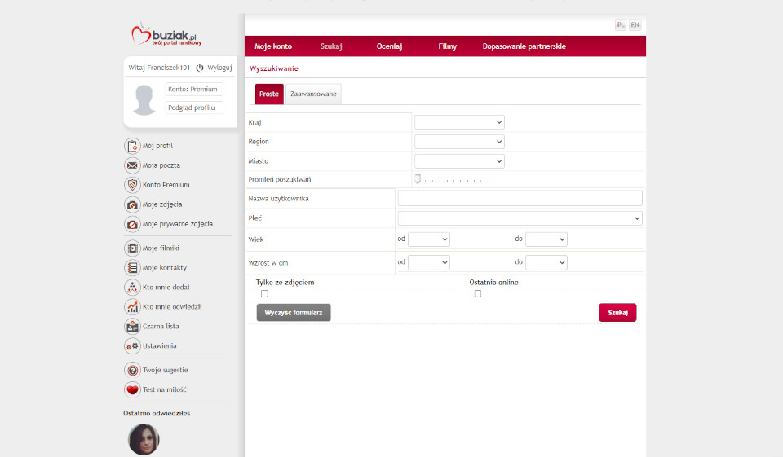The height and width of the screenshot is (457, 783).
Task: Click the Promień poszukiwań slider handle
Action: point(418,179)
